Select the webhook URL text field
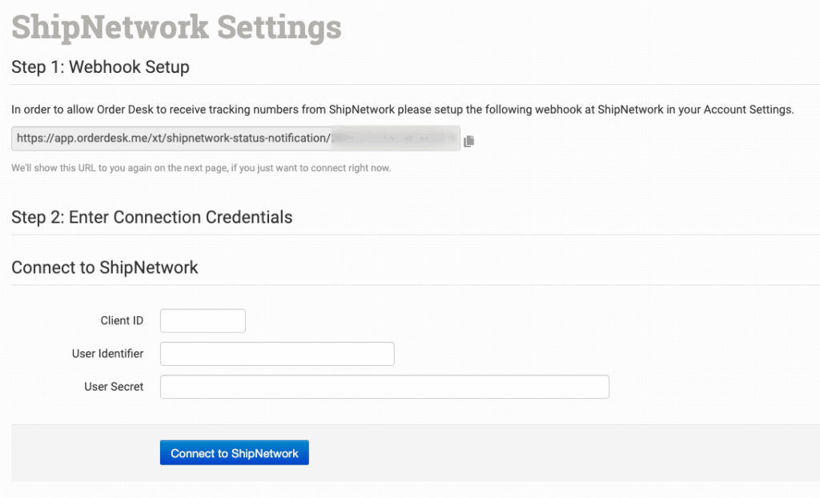This screenshot has height=498, width=820. click(x=235, y=139)
